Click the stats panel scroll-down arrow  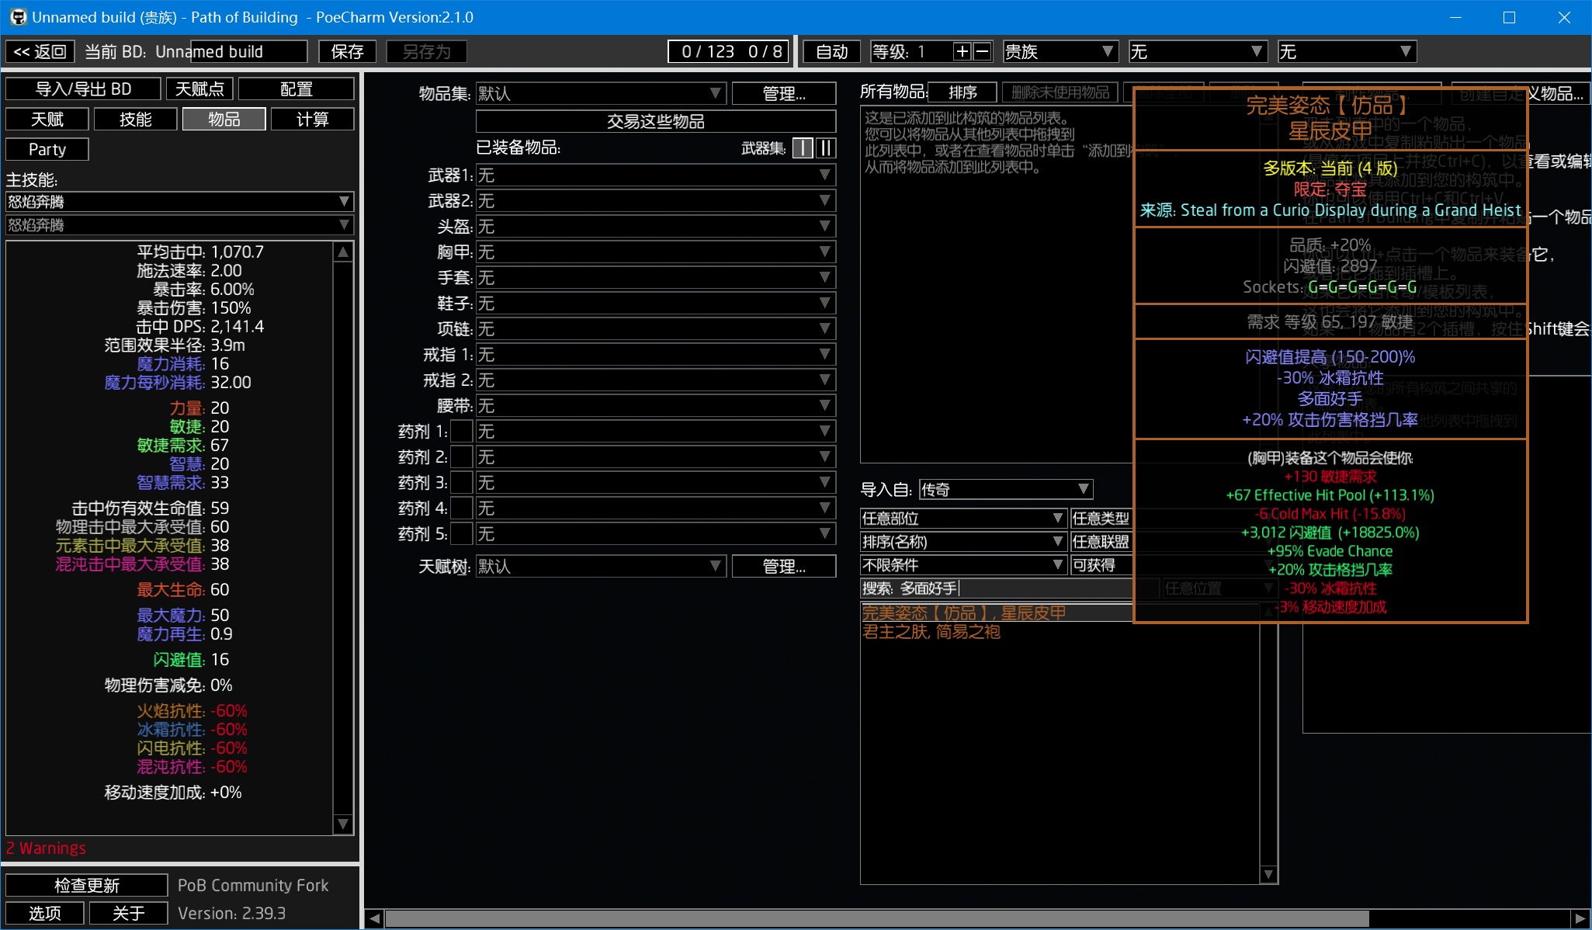coord(343,824)
